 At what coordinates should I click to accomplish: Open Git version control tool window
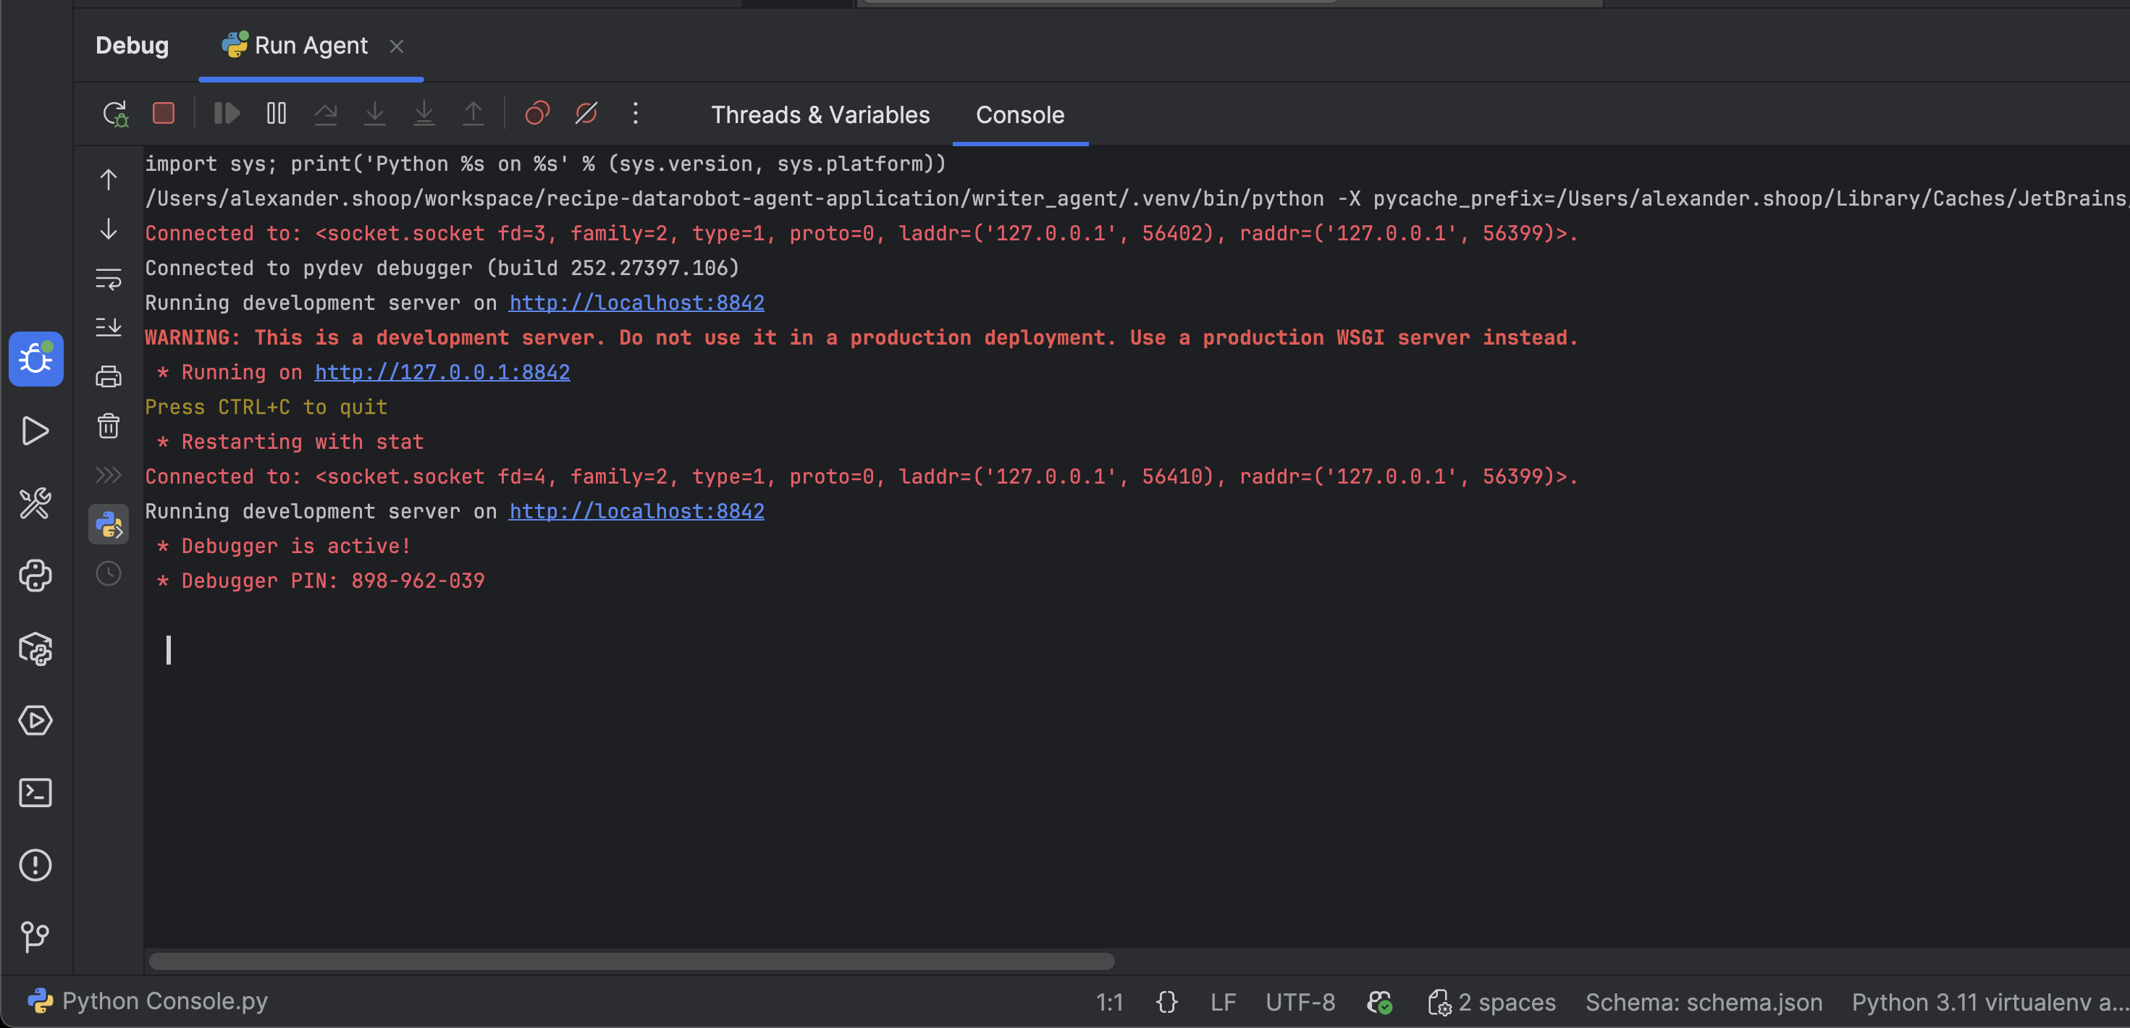35,937
